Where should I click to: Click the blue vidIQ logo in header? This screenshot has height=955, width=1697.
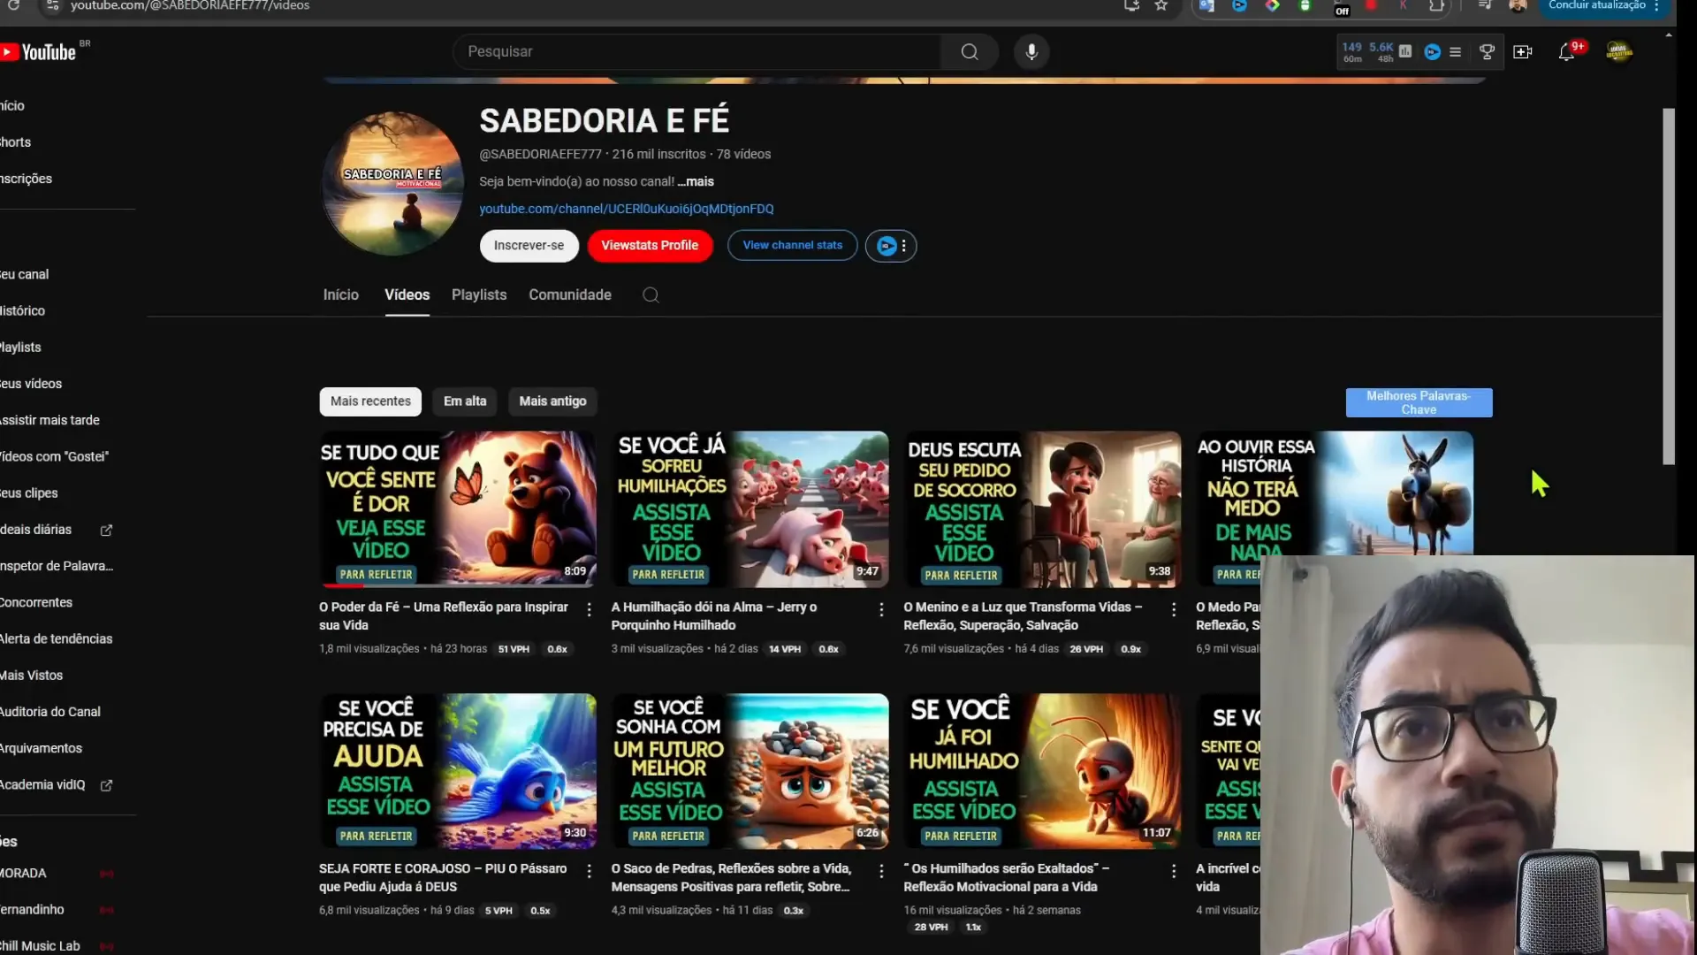click(1433, 52)
